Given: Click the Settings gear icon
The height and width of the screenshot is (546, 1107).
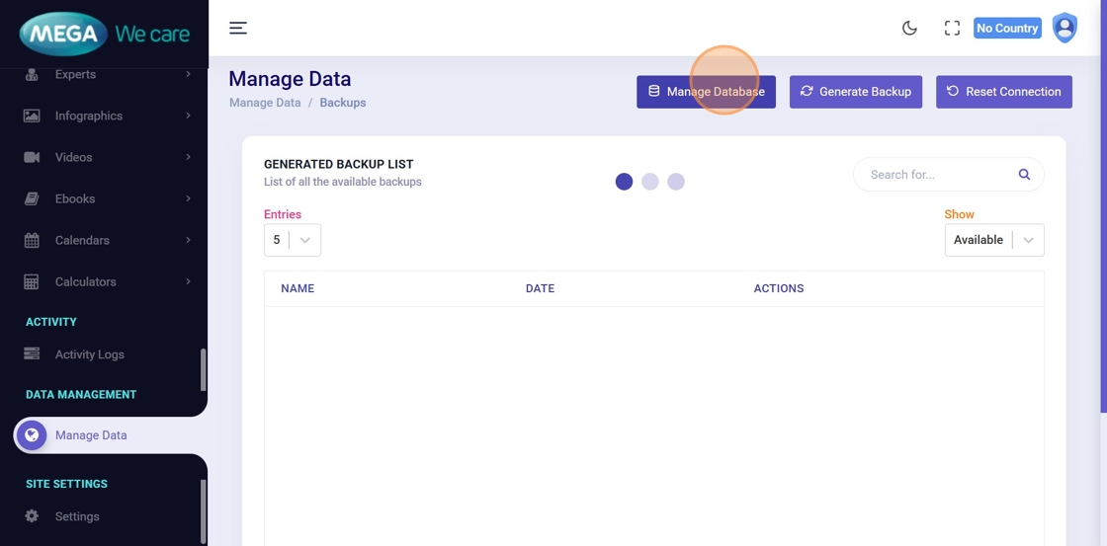Looking at the screenshot, I should 32,516.
